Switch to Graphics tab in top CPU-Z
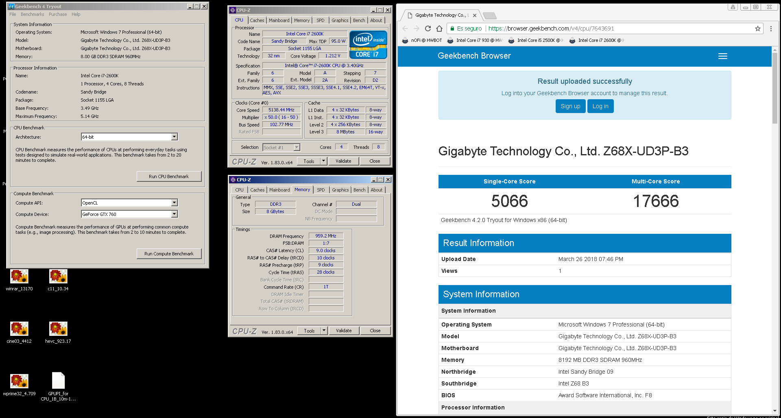Image resolution: width=781 pixels, height=418 pixels. tap(340, 20)
